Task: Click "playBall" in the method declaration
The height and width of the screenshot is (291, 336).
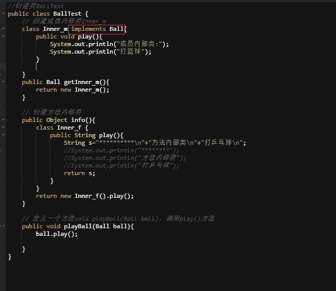Action: [x=78, y=226]
